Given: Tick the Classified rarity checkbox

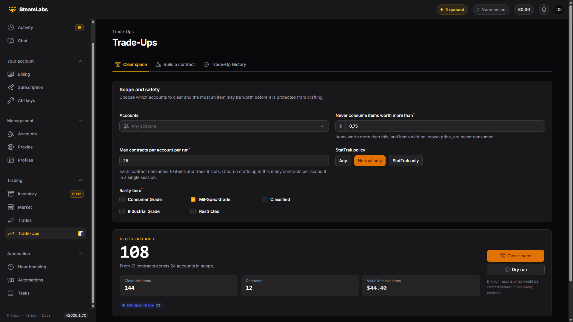Looking at the screenshot, I should point(264,199).
